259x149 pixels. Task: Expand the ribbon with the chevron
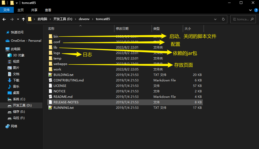point(250,10)
